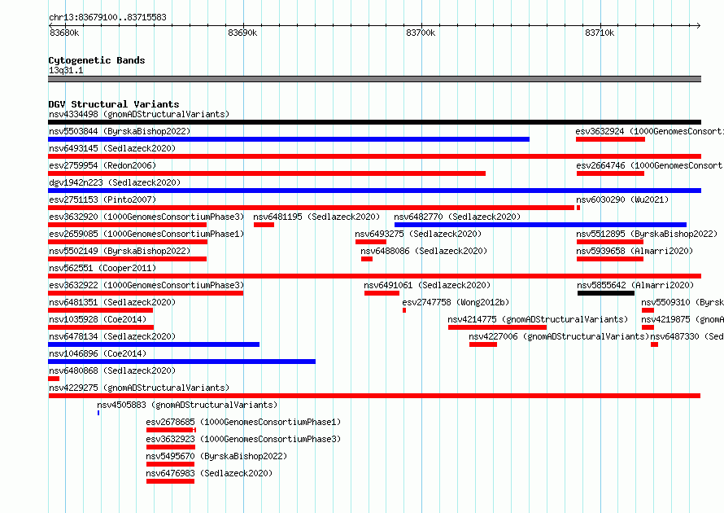This screenshot has width=724, height=513.
Task: Open nsv6476983 (Sedlazeck2020) label
Action: (209, 473)
